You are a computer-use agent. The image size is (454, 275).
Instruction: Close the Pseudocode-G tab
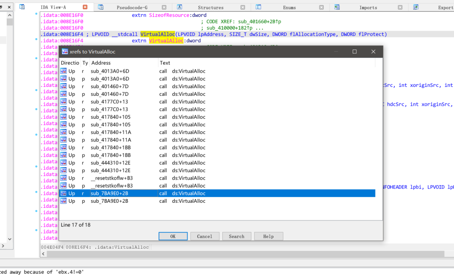coord(164,7)
